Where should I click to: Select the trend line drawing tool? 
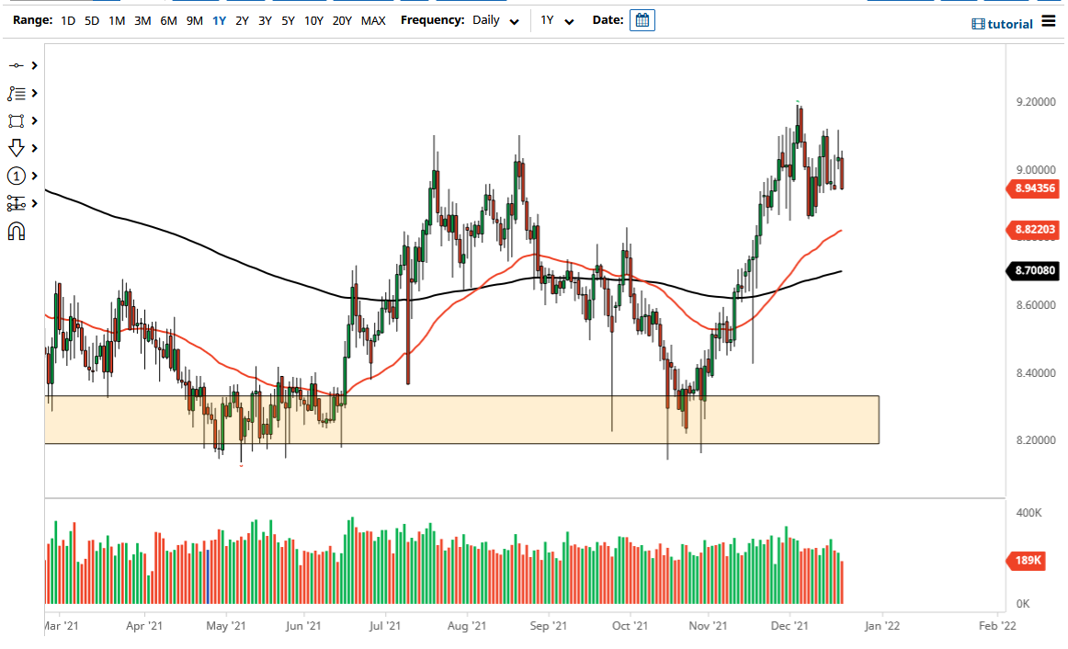tap(16, 64)
